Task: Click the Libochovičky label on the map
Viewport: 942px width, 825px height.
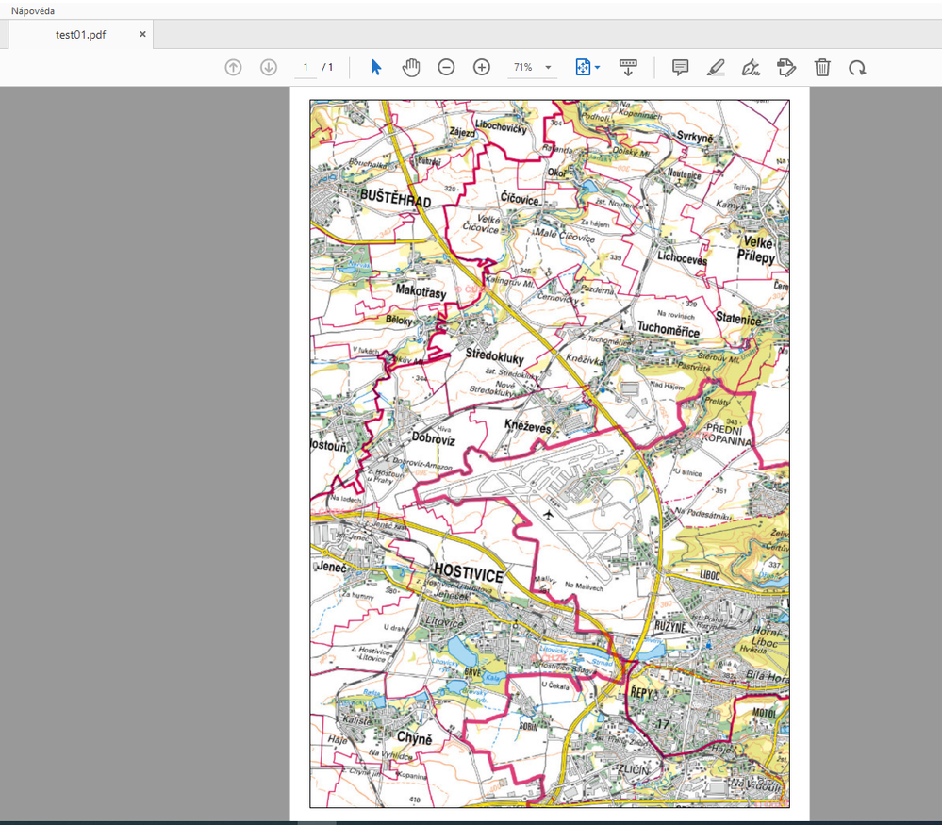Action: tap(501, 126)
